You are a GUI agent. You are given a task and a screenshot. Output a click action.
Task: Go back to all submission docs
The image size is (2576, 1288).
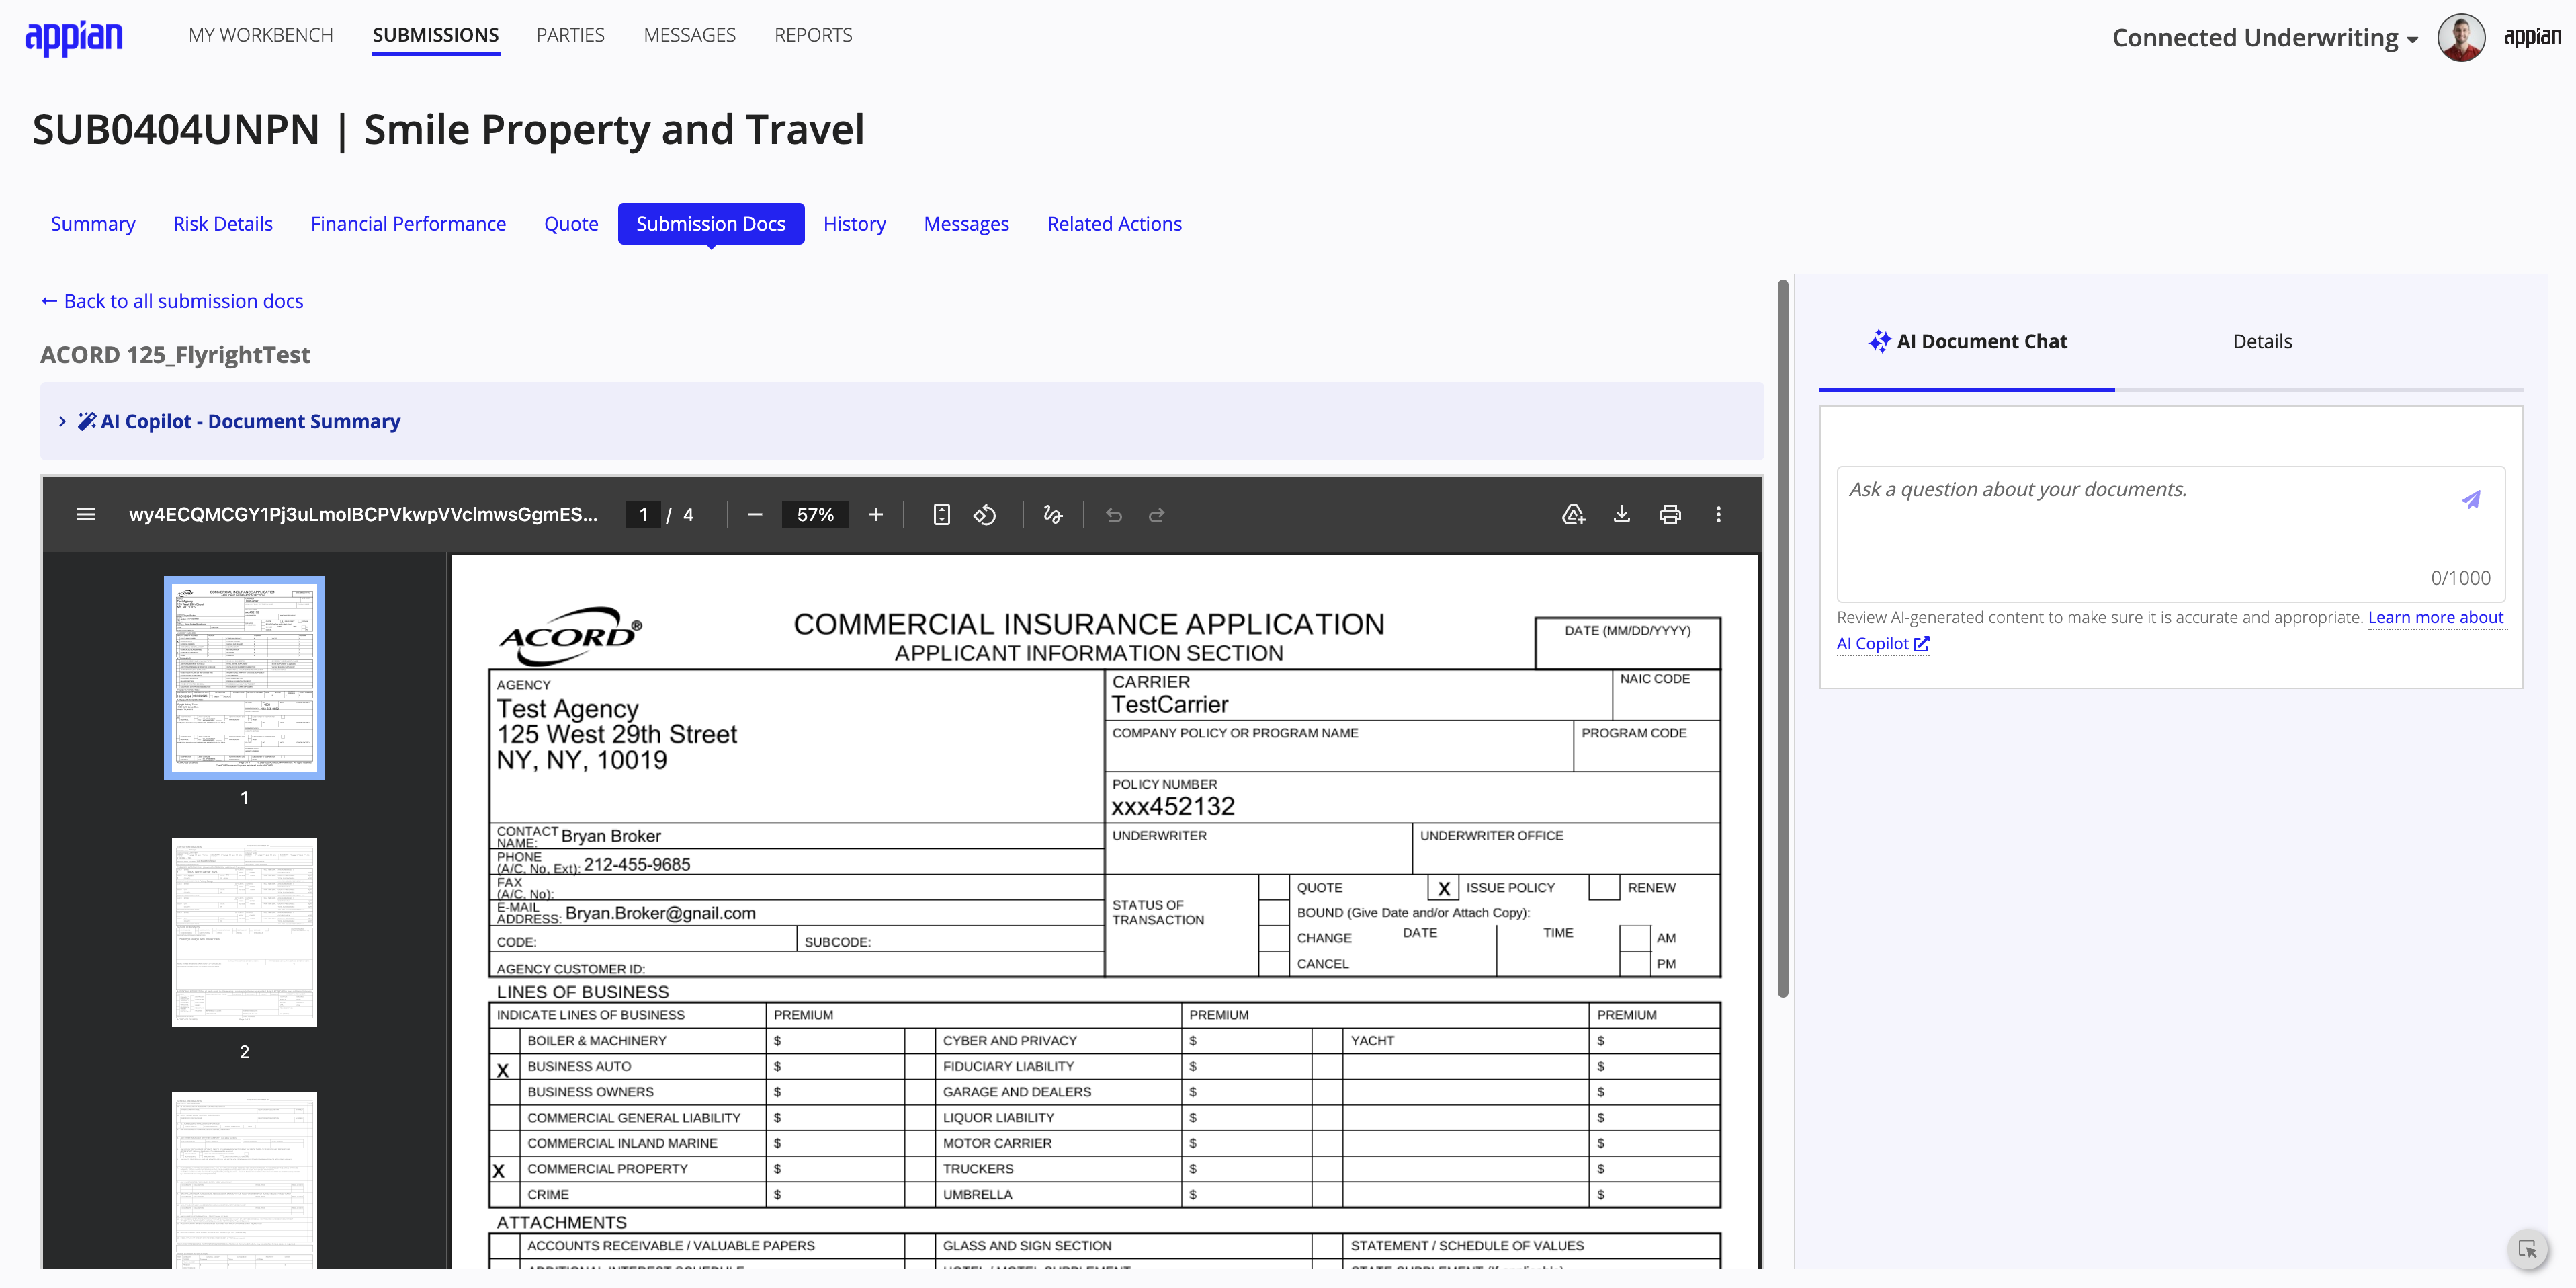[172, 301]
